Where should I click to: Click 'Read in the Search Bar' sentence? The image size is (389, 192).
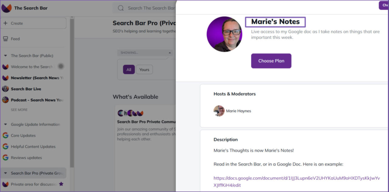coord(278,164)
